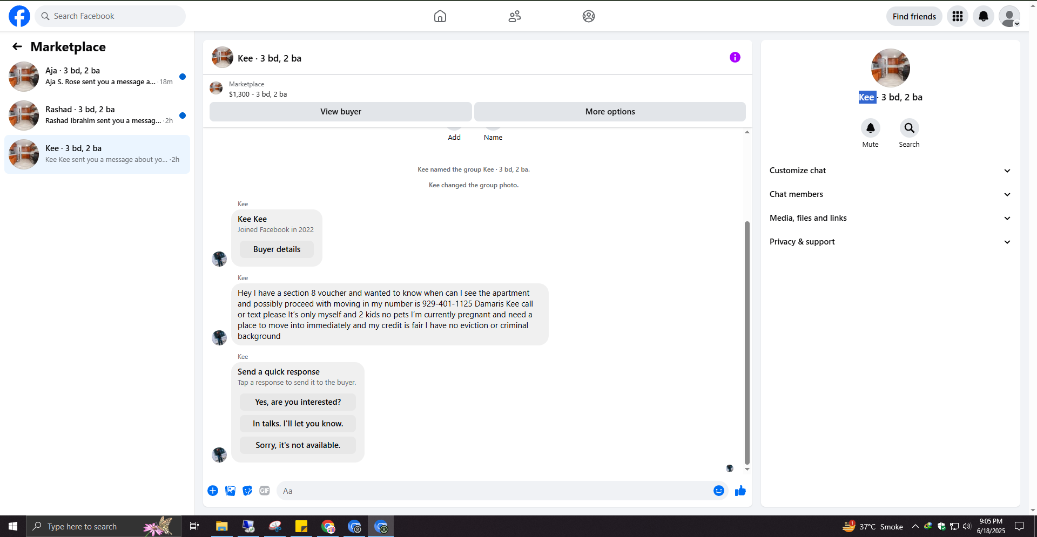1037x537 pixels.
Task: Open the Aja 3 bd, 2 ba conversation
Action: (x=97, y=77)
